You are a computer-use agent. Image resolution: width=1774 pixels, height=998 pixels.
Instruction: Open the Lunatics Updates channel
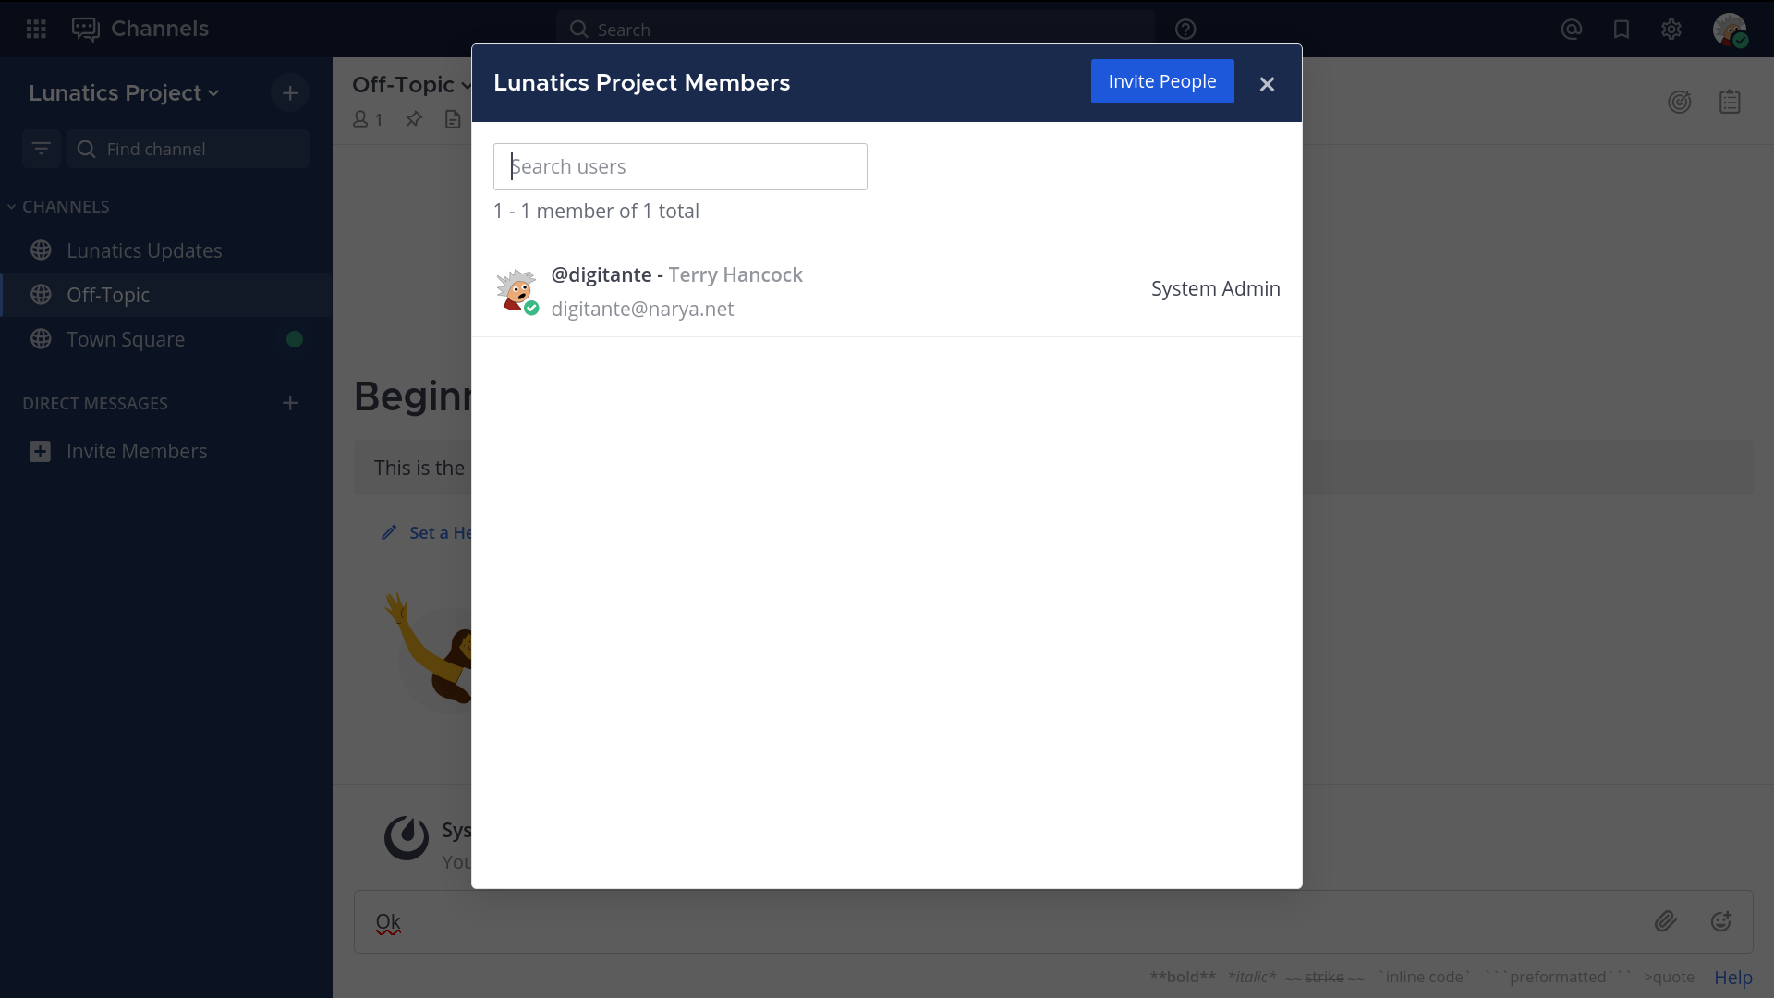tap(144, 250)
